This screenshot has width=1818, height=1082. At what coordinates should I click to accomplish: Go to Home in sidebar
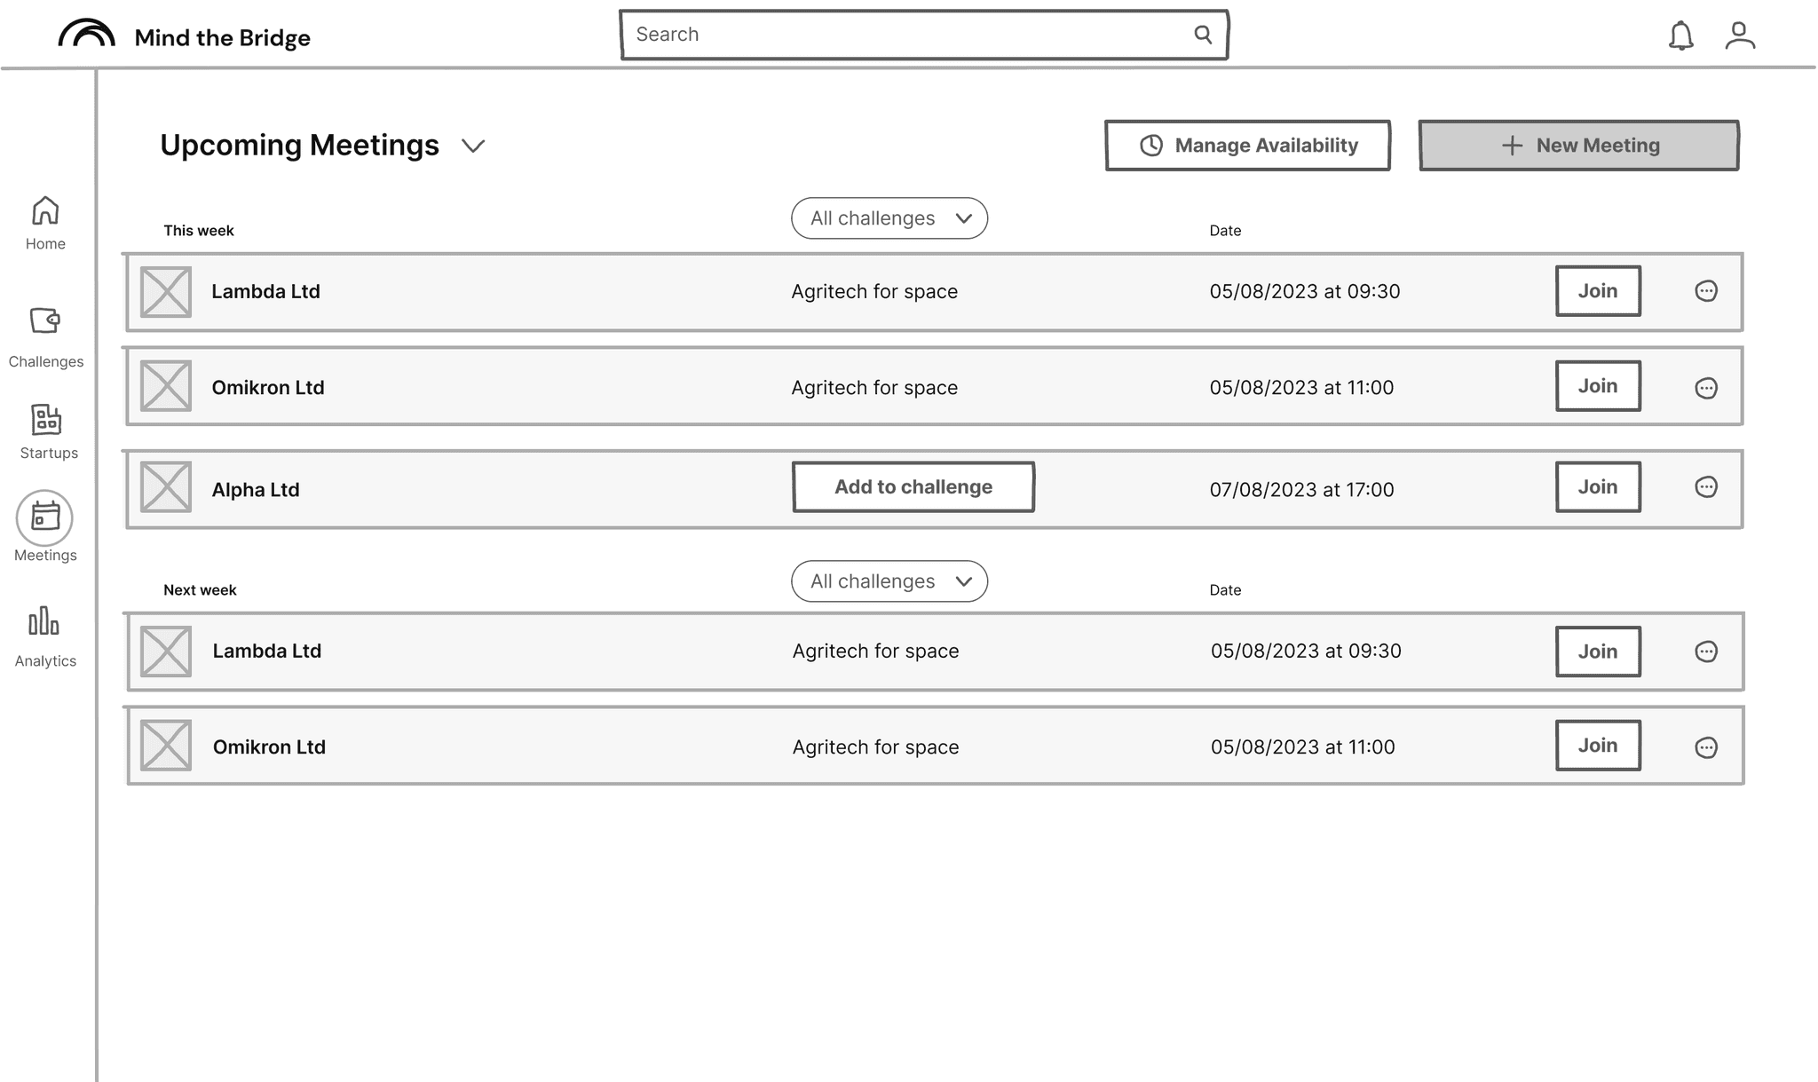(45, 224)
